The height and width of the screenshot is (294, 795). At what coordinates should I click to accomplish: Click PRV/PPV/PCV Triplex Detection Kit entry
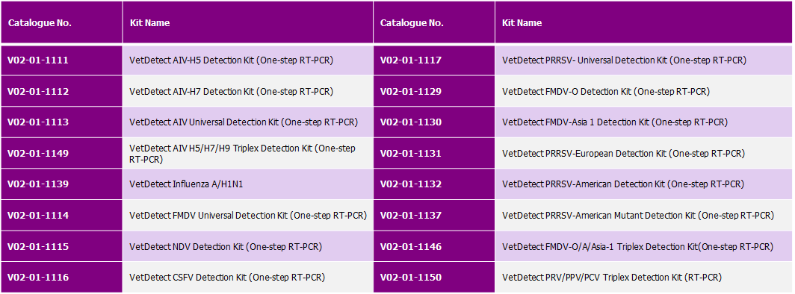[x=612, y=278]
